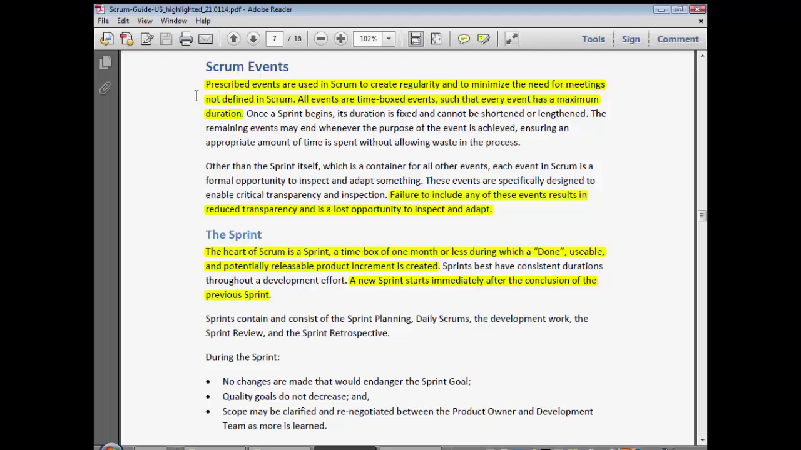Click "The Sprint" subheading
The height and width of the screenshot is (450, 801).
(x=233, y=234)
